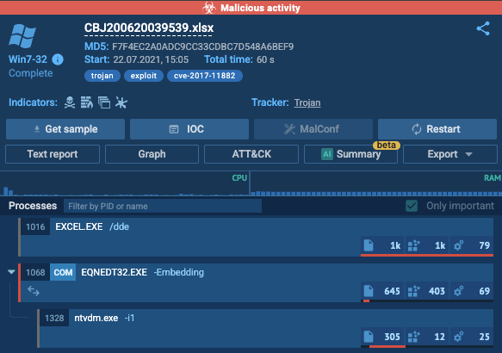The height and width of the screenshot is (353, 502).
Task: Click the Win7-32 label
Action: click(28, 59)
